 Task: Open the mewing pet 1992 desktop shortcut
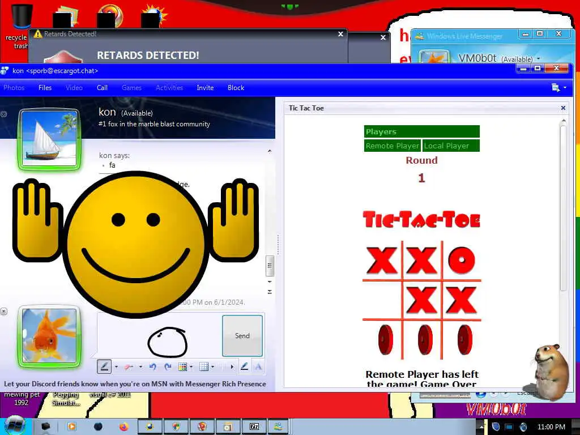coord(22,398)
